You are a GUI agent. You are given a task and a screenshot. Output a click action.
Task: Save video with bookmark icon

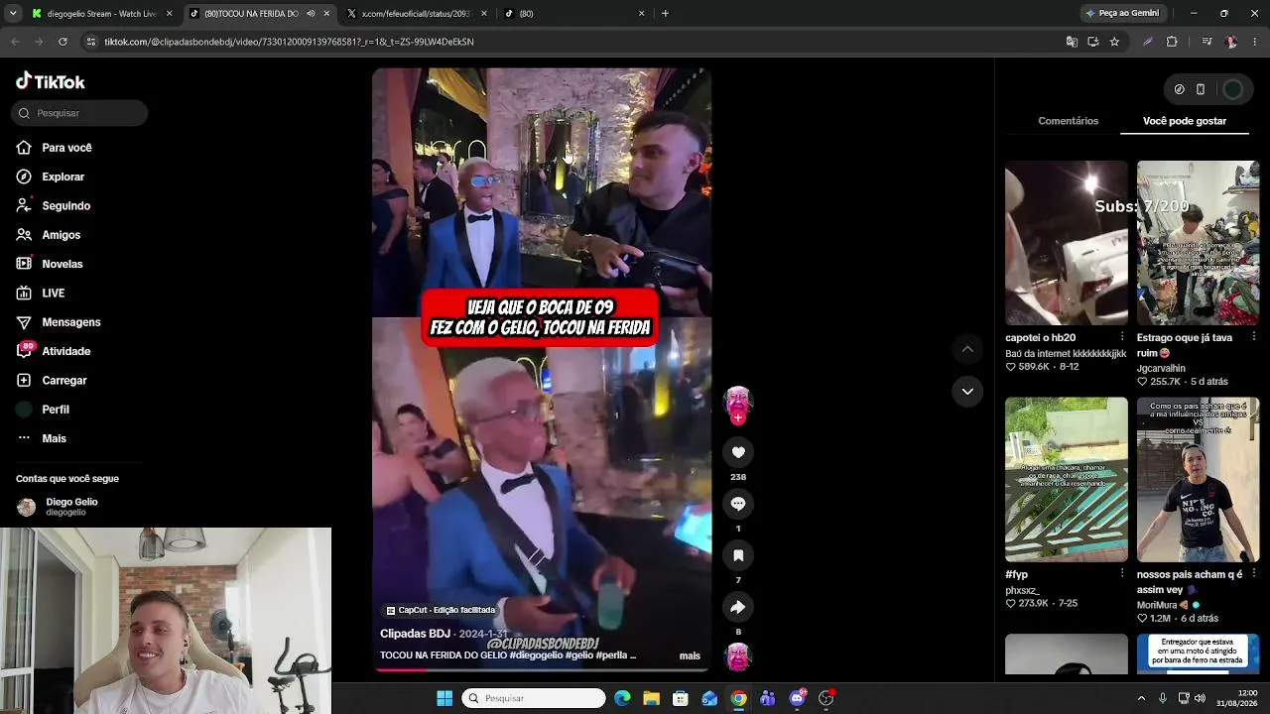[738, 555]
